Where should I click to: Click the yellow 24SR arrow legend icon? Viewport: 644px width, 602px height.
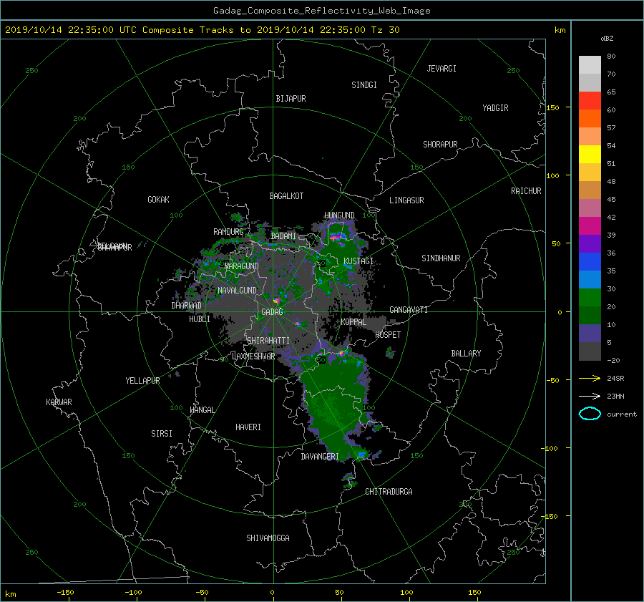590,379
